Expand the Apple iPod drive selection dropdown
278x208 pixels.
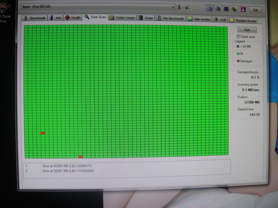click(173, 7)
